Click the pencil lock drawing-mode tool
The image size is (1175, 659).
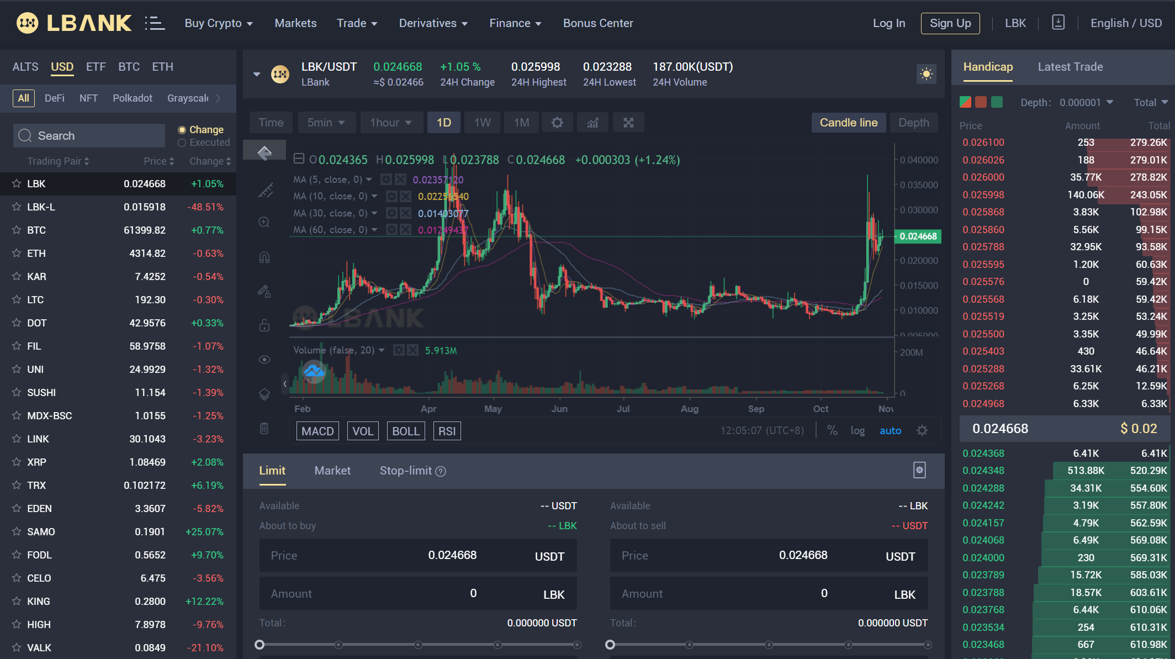point(264,291)
